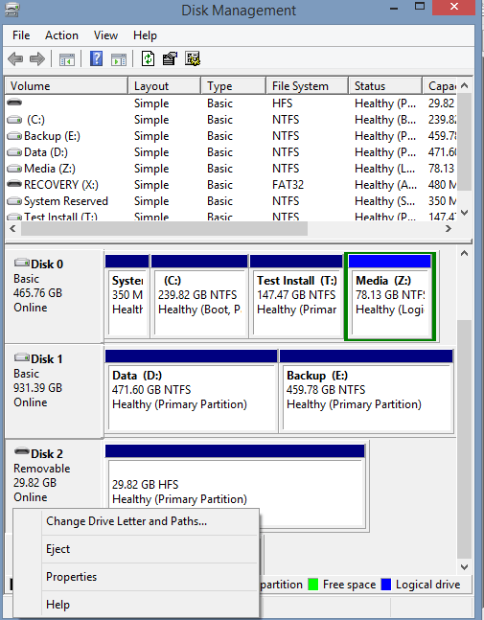Click drive icon beside (C:) volume
This screenshot has width=484, height=620.
(14, 119)
